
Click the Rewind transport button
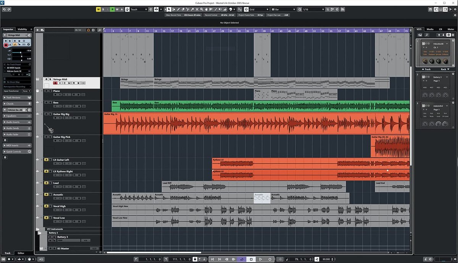(x=227, y=259)
